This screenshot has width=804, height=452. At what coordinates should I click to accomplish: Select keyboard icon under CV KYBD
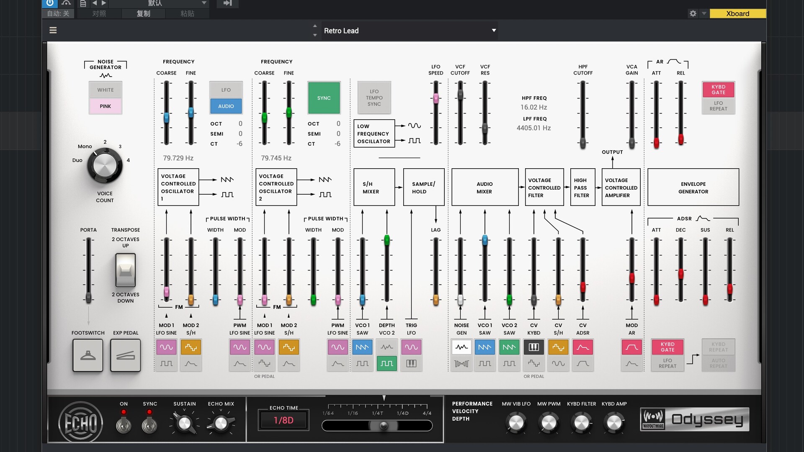(x=533, y=347)
